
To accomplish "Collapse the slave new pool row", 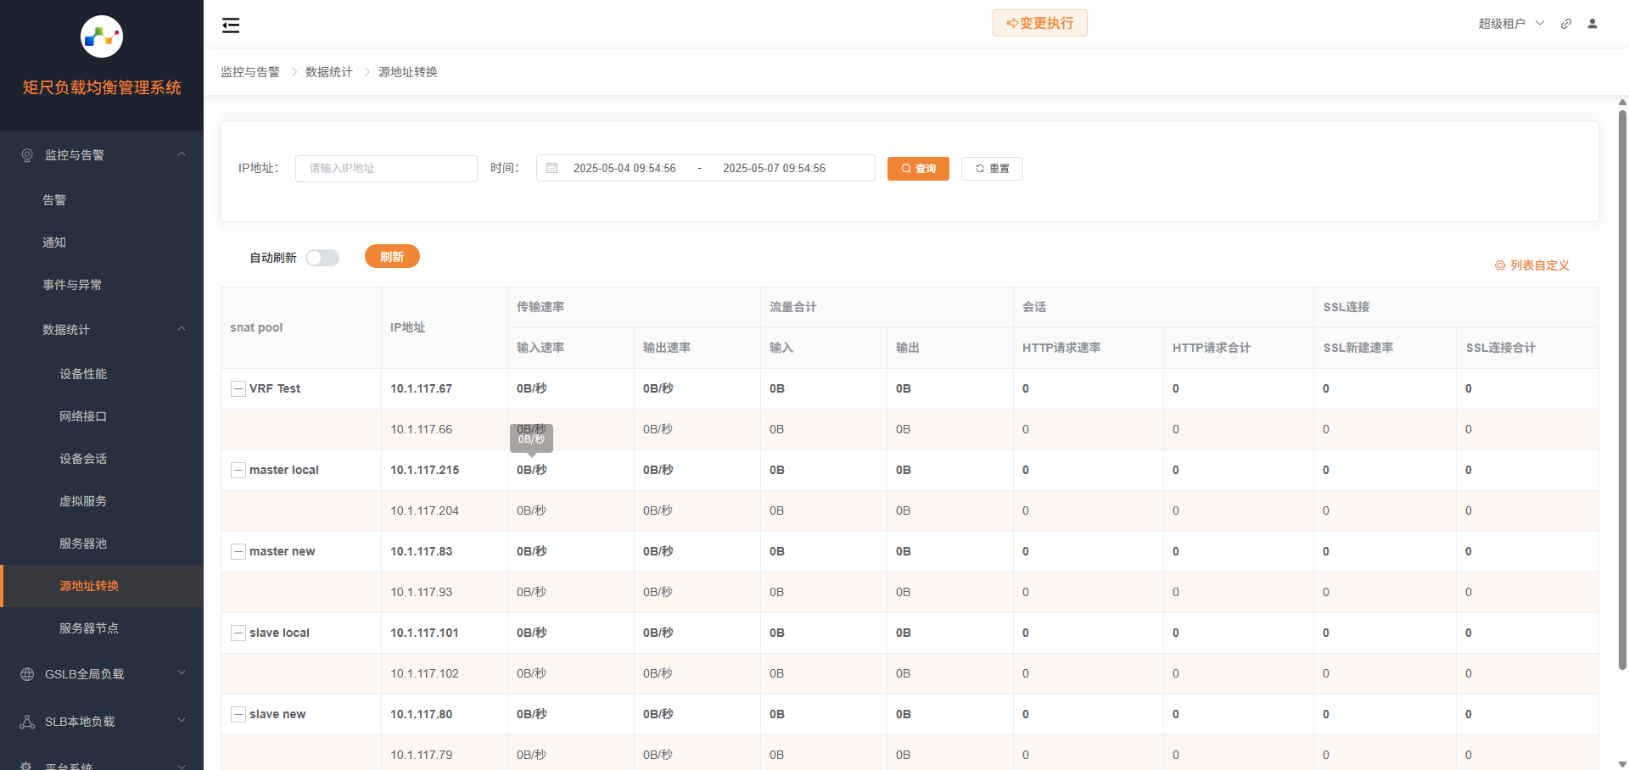I will pos(238,715).
